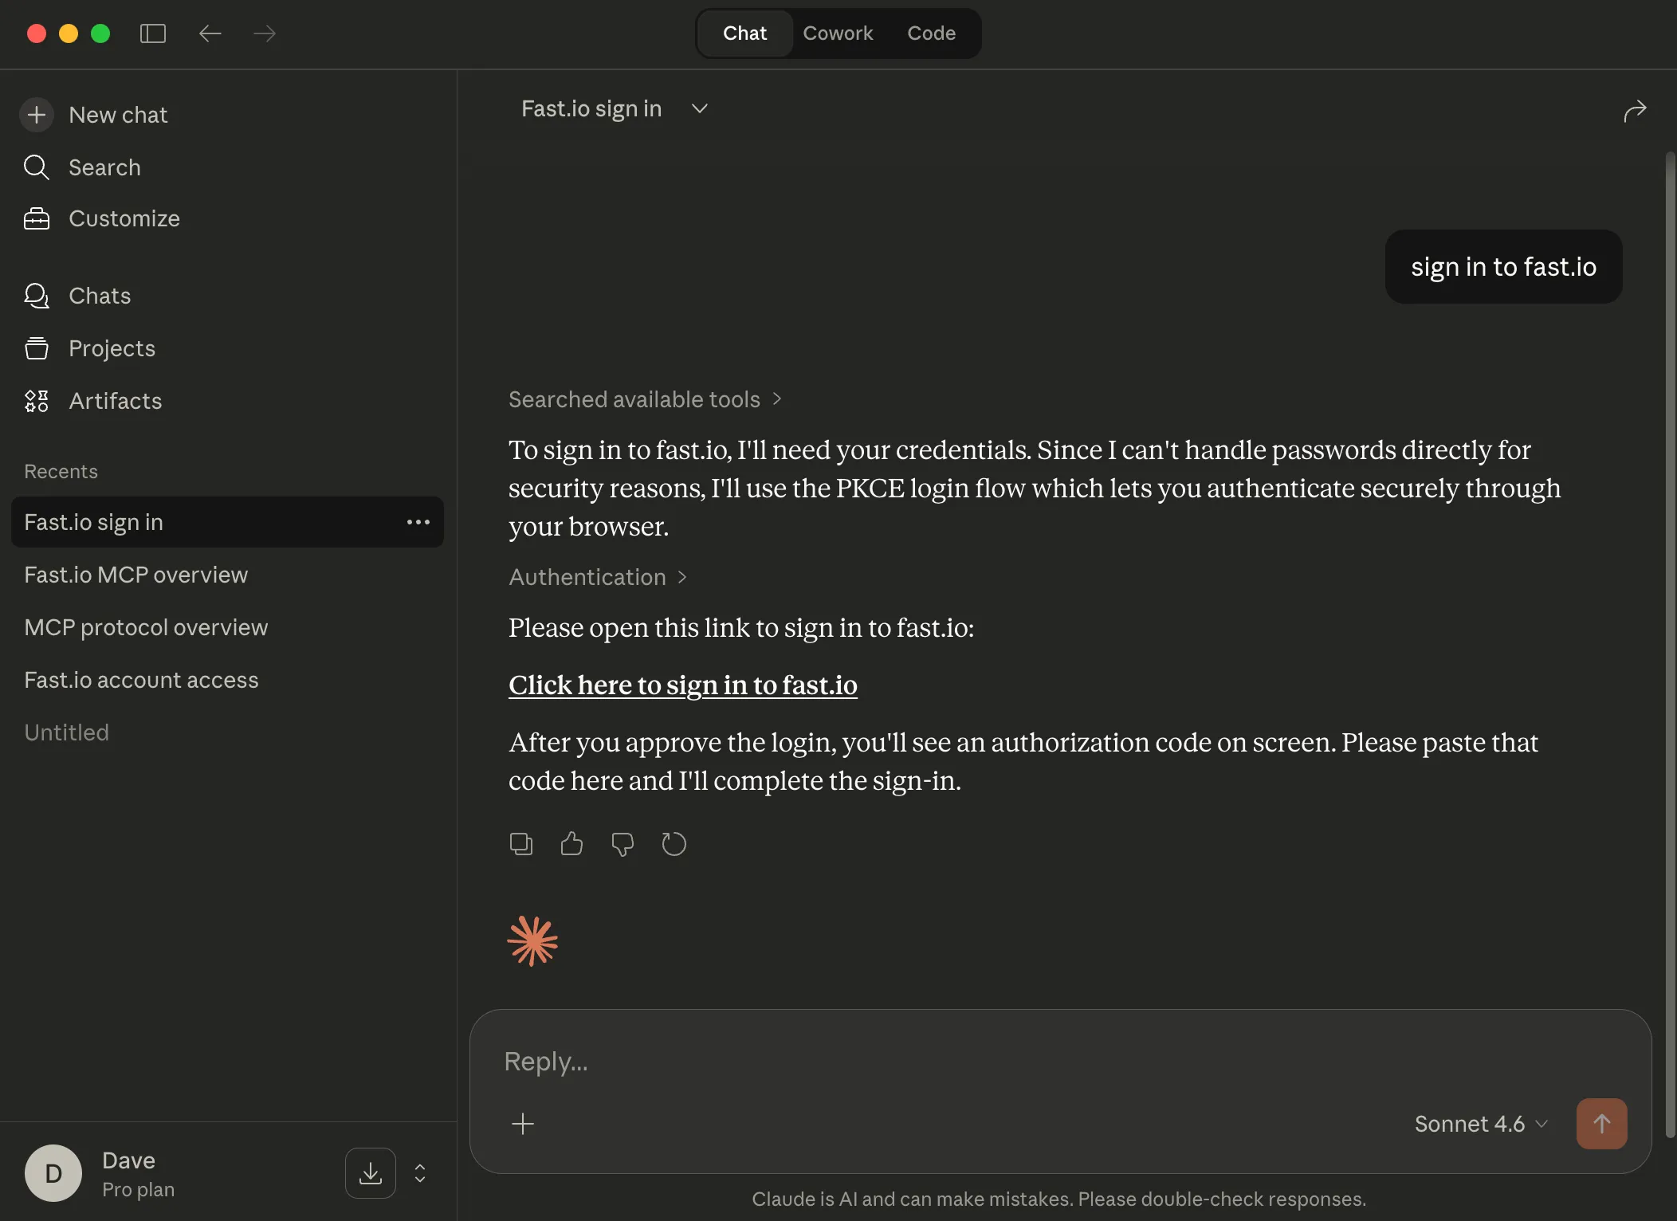Give a thumbs down to the response
Viewport: 1677px width, 1221px height.
click(622, 844)
